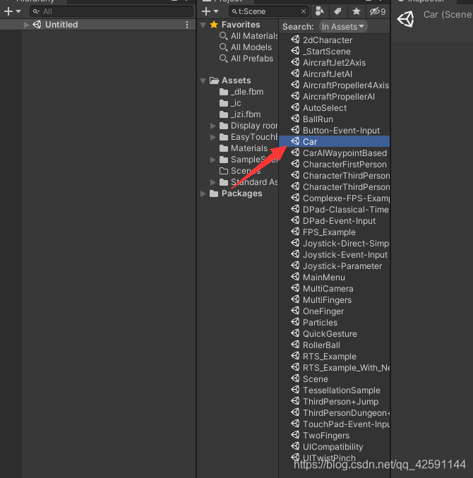Click the TwoFingers scene icon
Screen dimensions: 473x478
[x=295, y=435]
